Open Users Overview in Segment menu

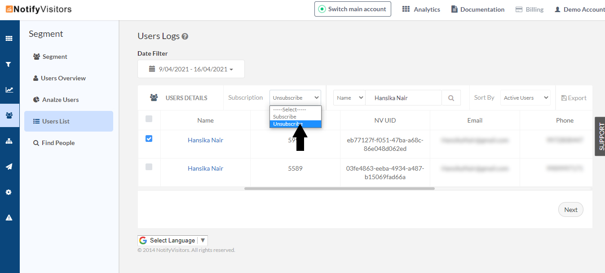click(x=63, y=78)
